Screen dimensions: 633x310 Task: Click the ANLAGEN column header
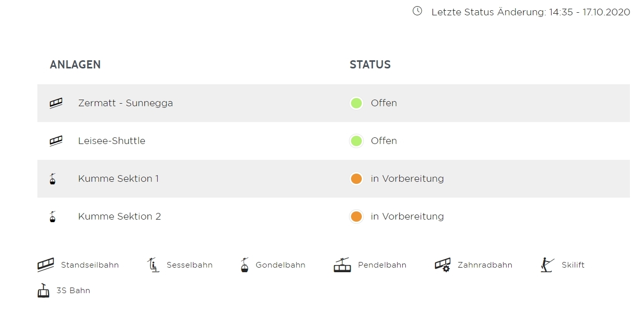click(75, 65)
